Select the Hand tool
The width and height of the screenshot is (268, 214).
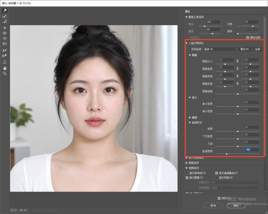pos(5,68)
